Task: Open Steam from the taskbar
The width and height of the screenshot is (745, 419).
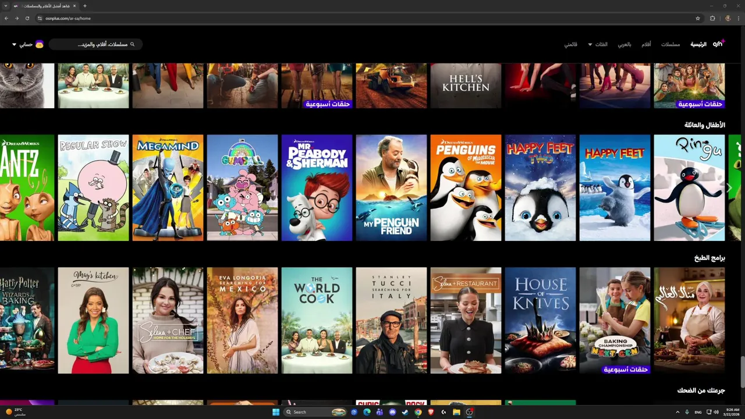Action: pyautogui.click(x=405, y=412)
